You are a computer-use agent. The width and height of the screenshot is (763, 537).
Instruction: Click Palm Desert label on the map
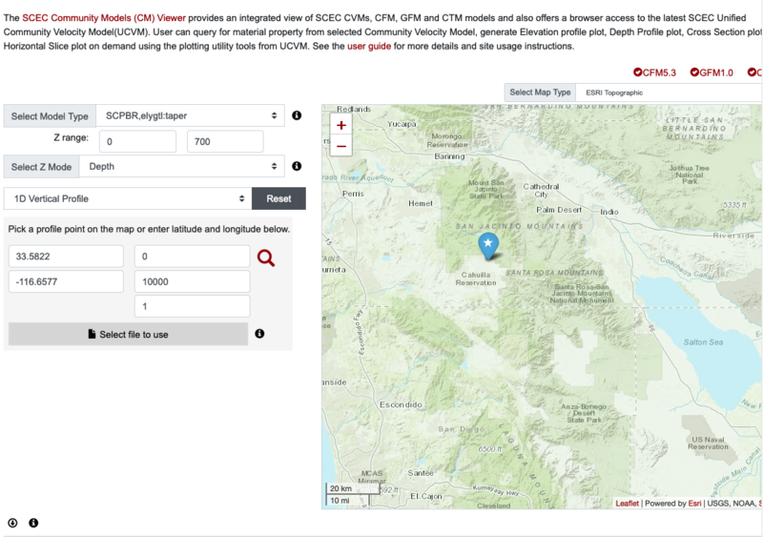(559, 210)
